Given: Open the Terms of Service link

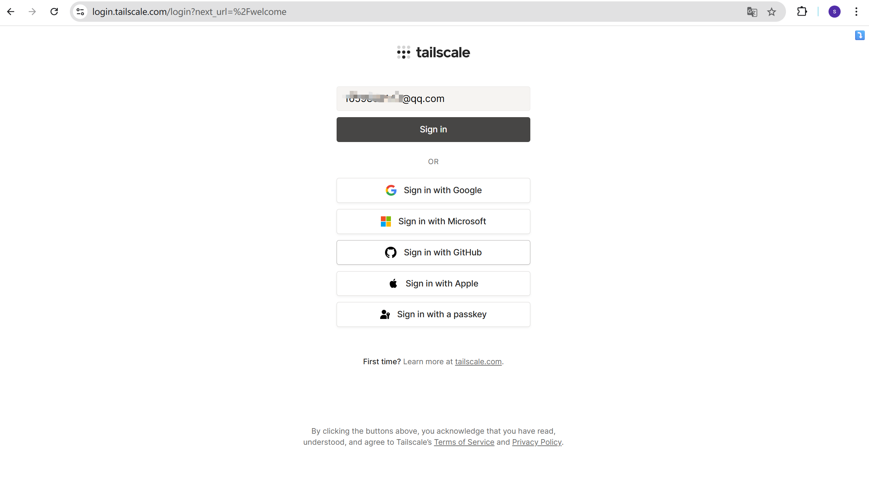Looking at the screenshot, I should (464, 442).
